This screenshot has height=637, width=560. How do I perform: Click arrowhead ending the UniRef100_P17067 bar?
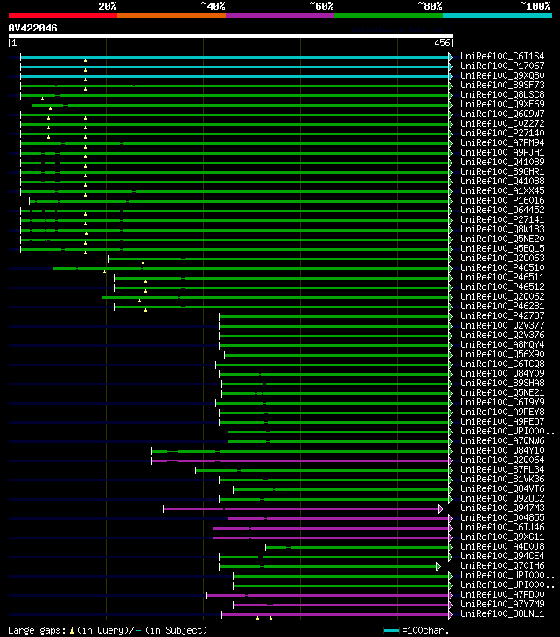pos(451,66)
